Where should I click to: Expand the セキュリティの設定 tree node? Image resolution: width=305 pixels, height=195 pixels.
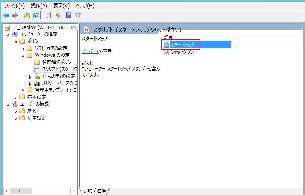31,76
